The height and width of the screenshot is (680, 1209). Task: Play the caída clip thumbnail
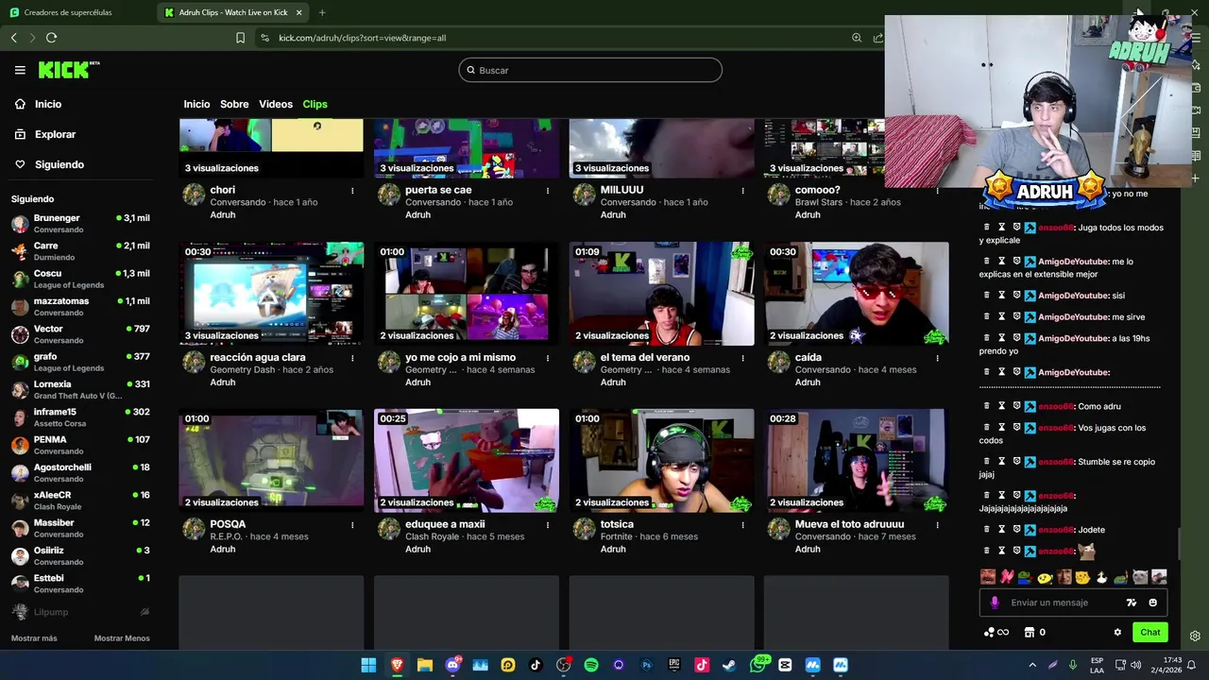click(856, 294)
